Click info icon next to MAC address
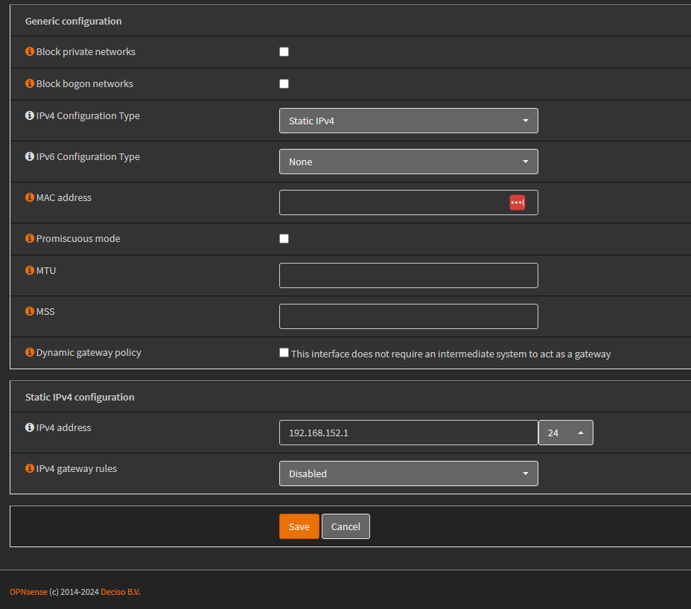 pyautogui.click(x=30, y=197)
